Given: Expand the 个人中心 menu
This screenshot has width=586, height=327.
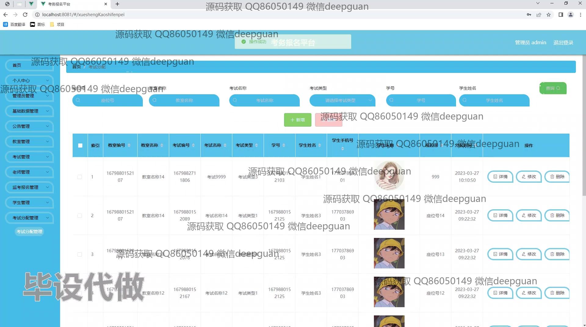Looking at the screenshot, I should click(29, 81).
